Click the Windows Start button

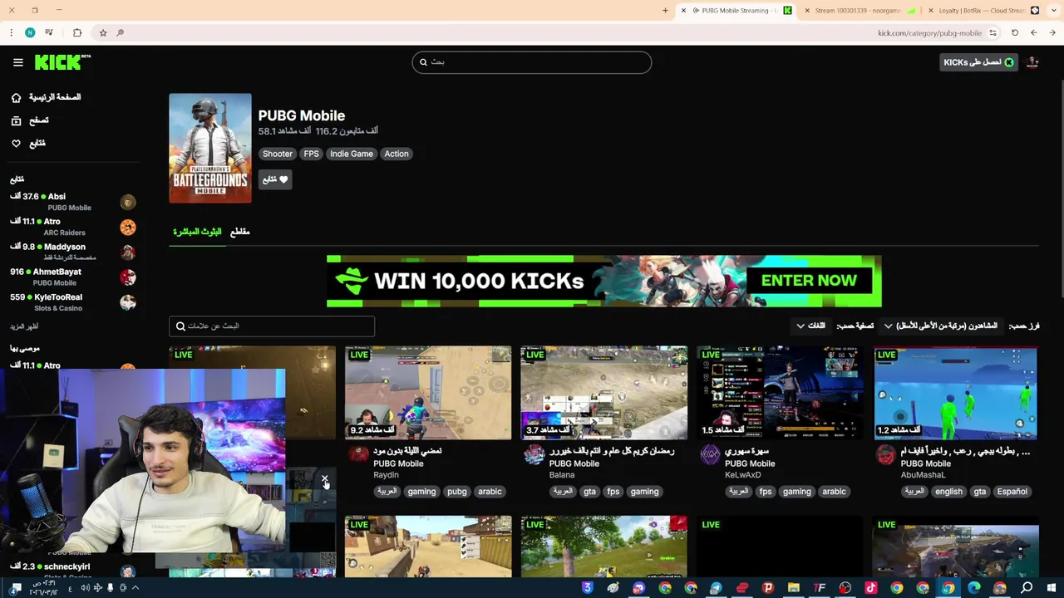[1052, 588]
